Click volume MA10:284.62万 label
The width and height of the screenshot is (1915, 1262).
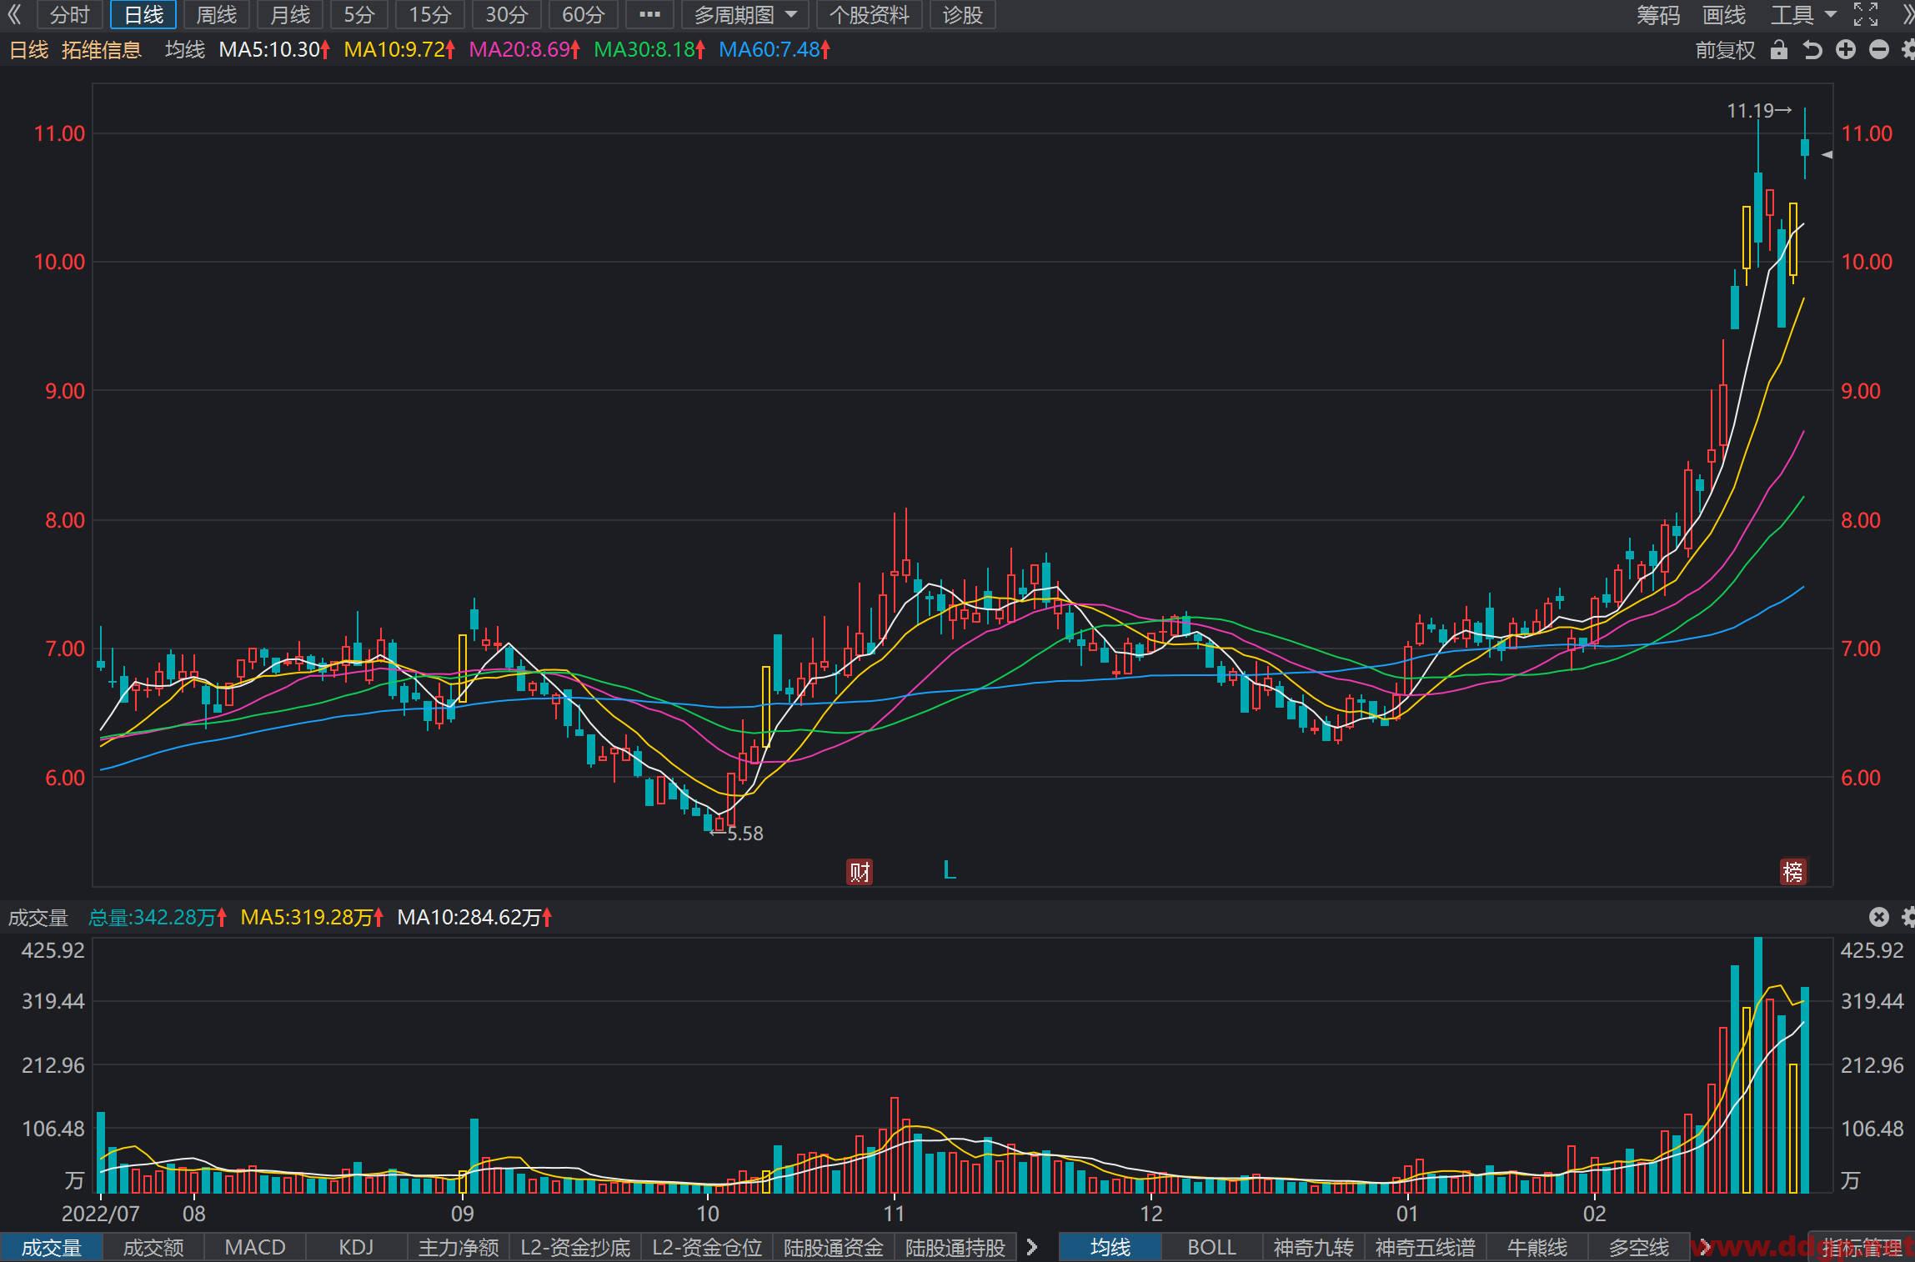pyautogui.click(x=474, y=918)
